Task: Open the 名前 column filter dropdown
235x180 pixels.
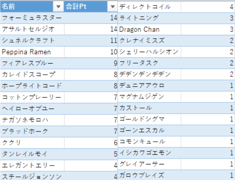Action: pyautogui.click(x=58, y=7)
